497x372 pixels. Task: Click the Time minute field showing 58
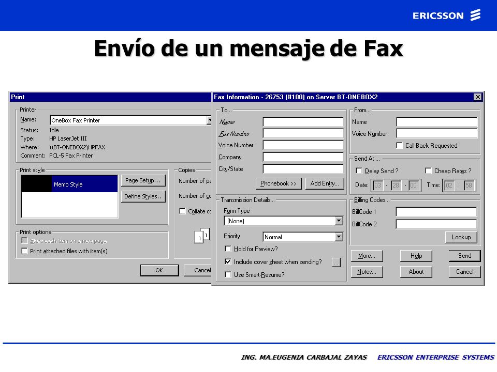coord(469,185)
